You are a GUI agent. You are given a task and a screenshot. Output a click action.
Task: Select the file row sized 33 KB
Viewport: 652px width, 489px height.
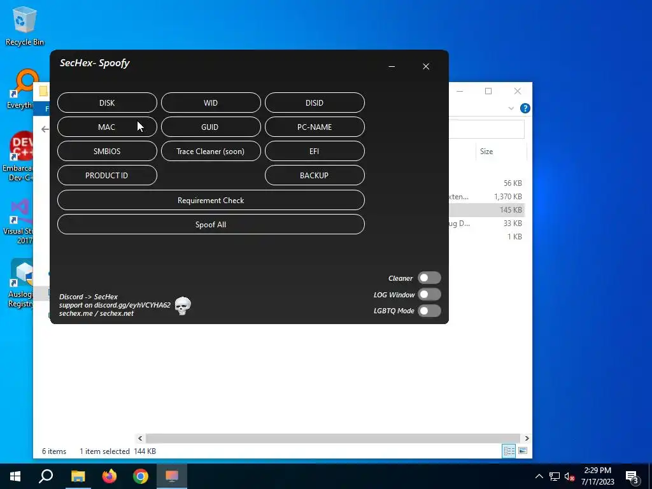[487, 223]
